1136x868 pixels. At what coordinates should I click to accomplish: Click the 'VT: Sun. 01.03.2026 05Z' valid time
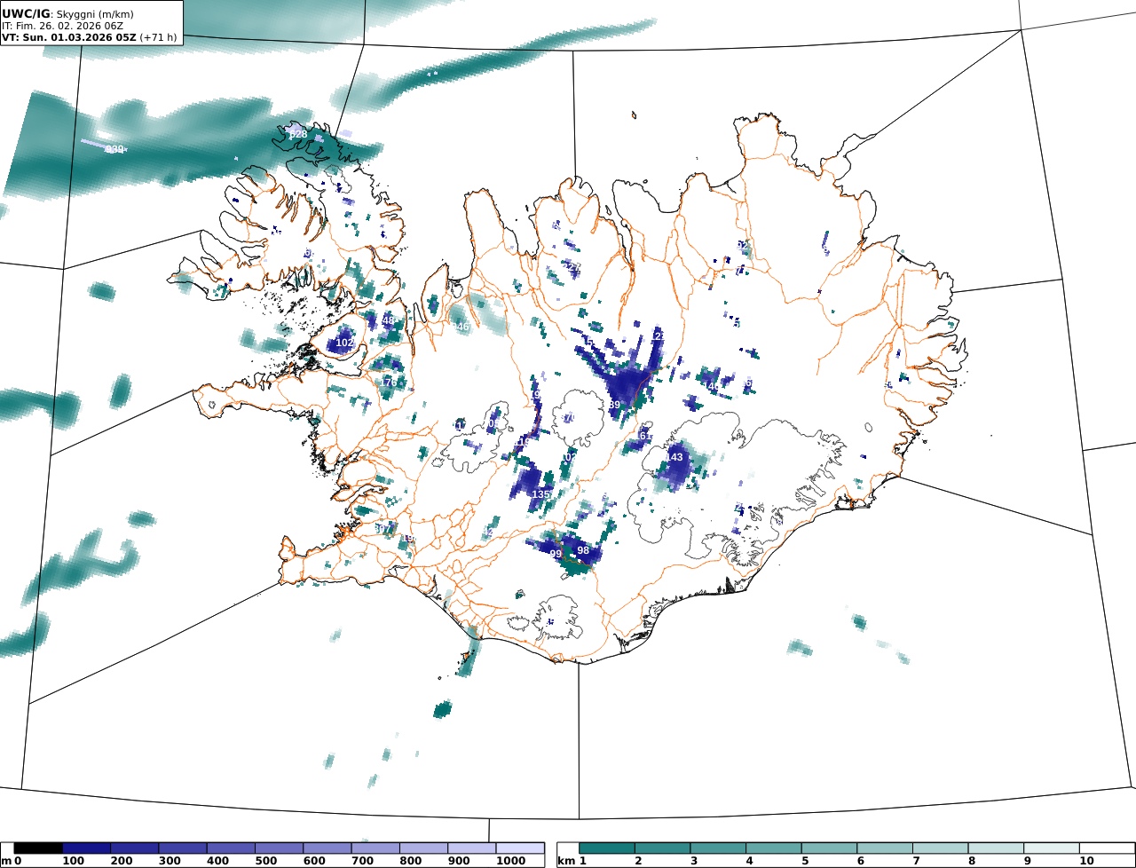click(x=69, y=38)
